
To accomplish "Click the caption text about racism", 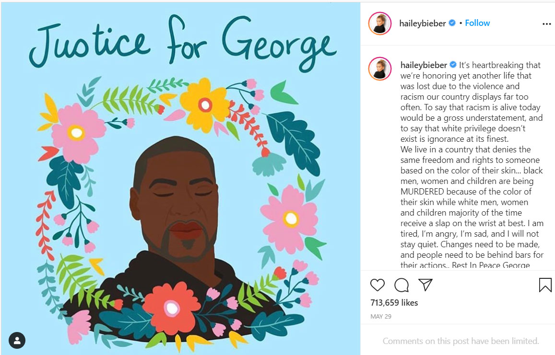I will (472, 165).
